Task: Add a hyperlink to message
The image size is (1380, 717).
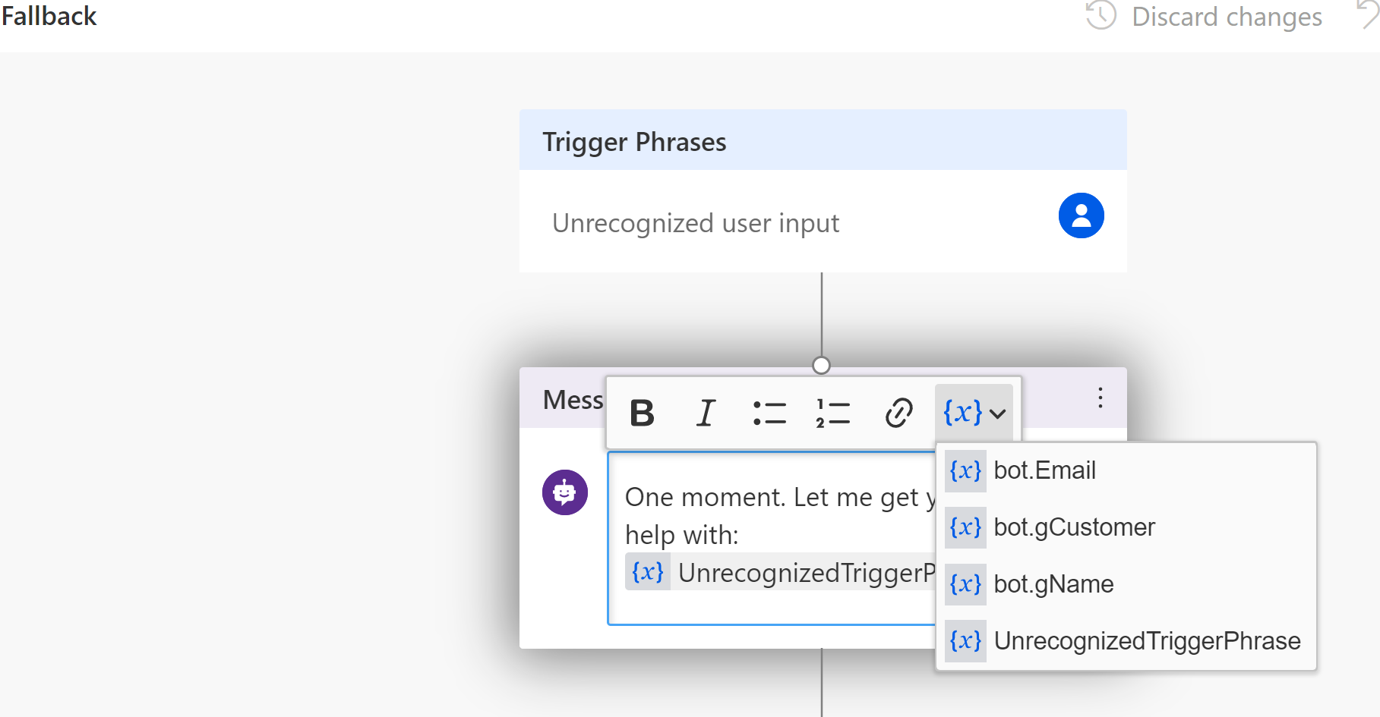Action: click(898, 414)
